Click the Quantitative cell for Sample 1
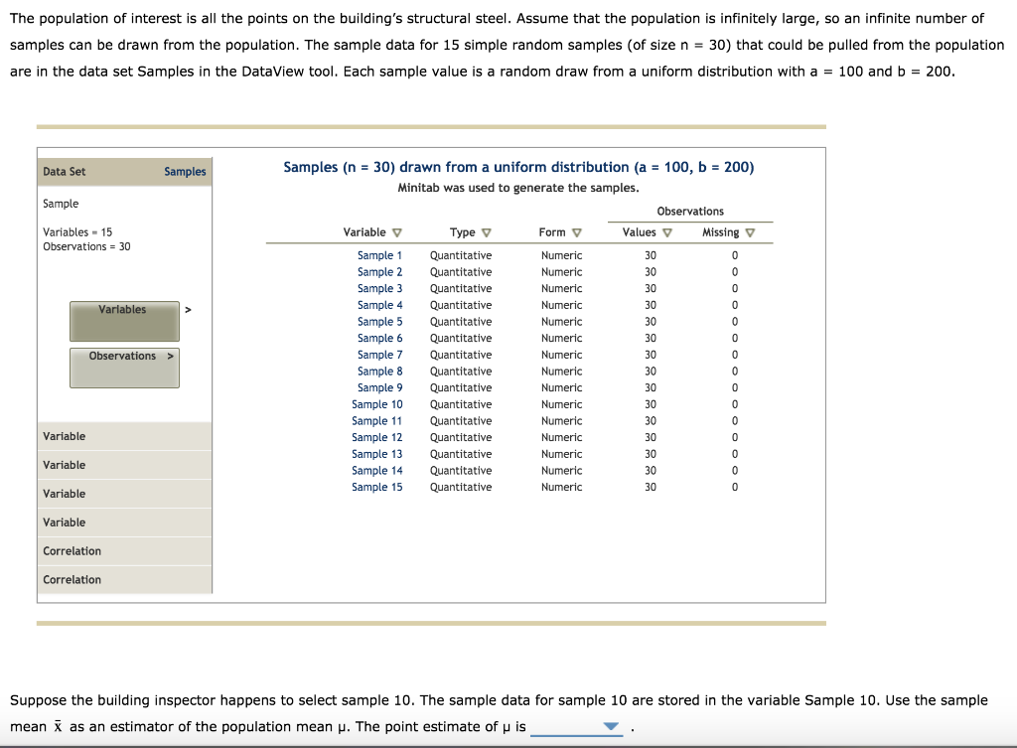 pos(461,255)
